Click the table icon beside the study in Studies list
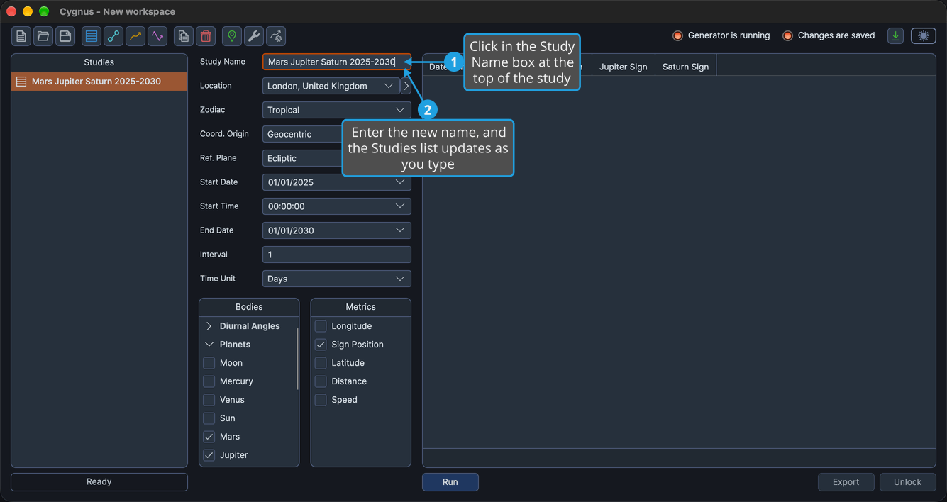This screenshot has width=947, height=502. coord(21,82)
